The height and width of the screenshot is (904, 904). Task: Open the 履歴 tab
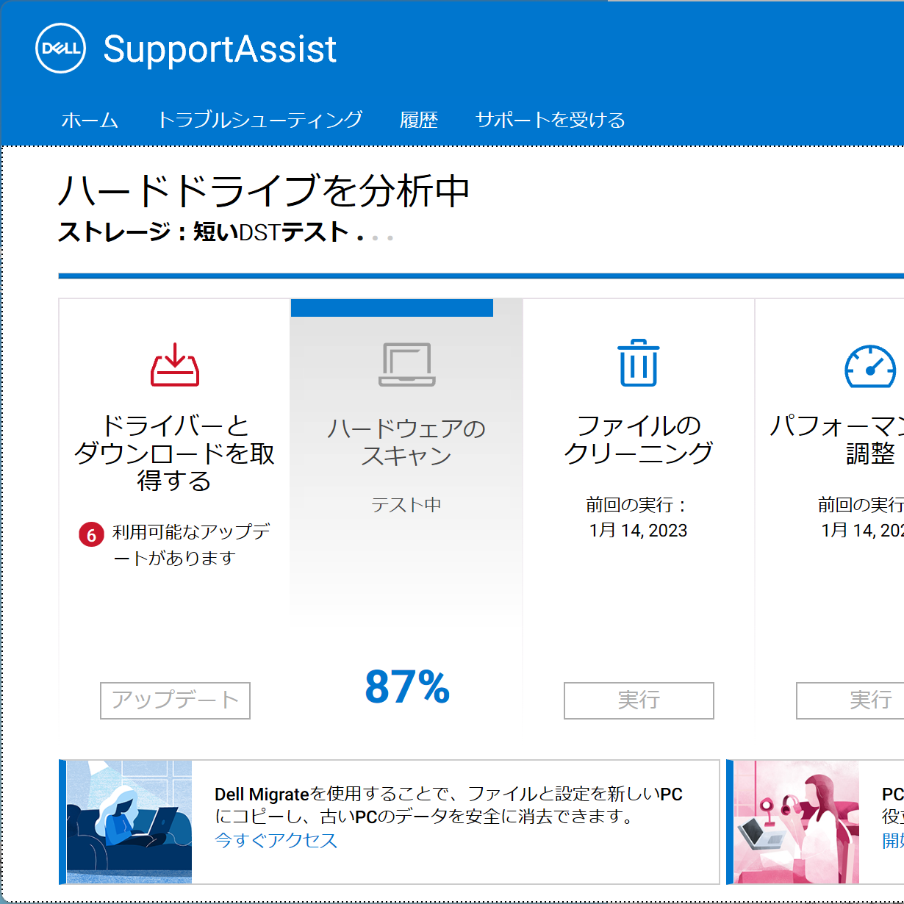tap(419, 120)
